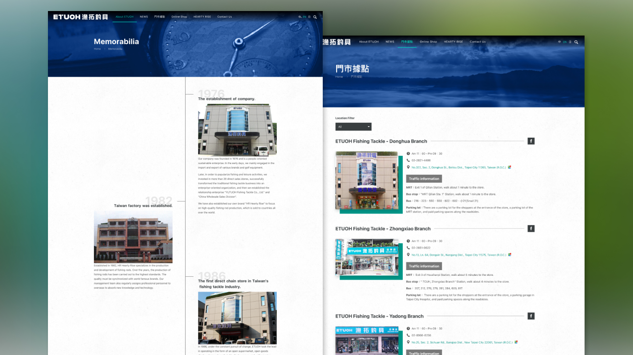Switch to Chinese language on store locations page
The height and width of the screenshot is (355, 633).
(x=560, y=42)
